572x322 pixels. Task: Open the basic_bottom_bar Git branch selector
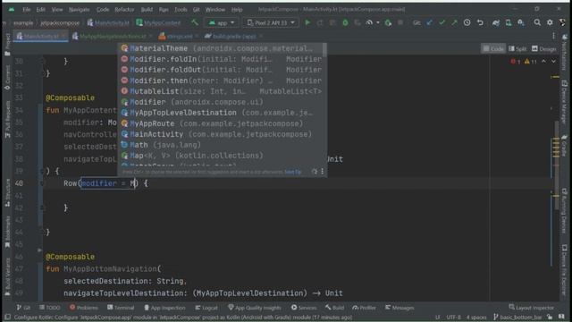[x=518, y=317]
